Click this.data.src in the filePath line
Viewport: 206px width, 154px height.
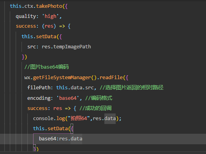pos(75,88)
